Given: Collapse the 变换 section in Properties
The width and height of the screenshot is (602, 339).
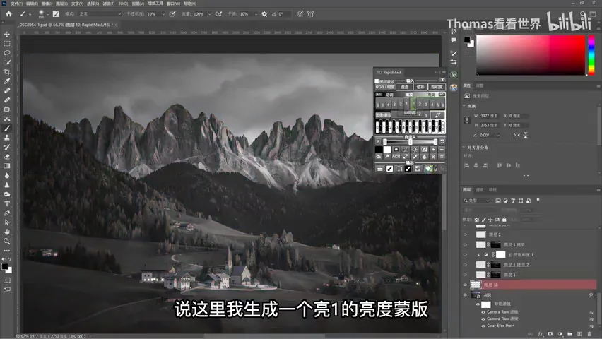Looking at the screenshot, I should pyautogui.click(x=464, y=106).
